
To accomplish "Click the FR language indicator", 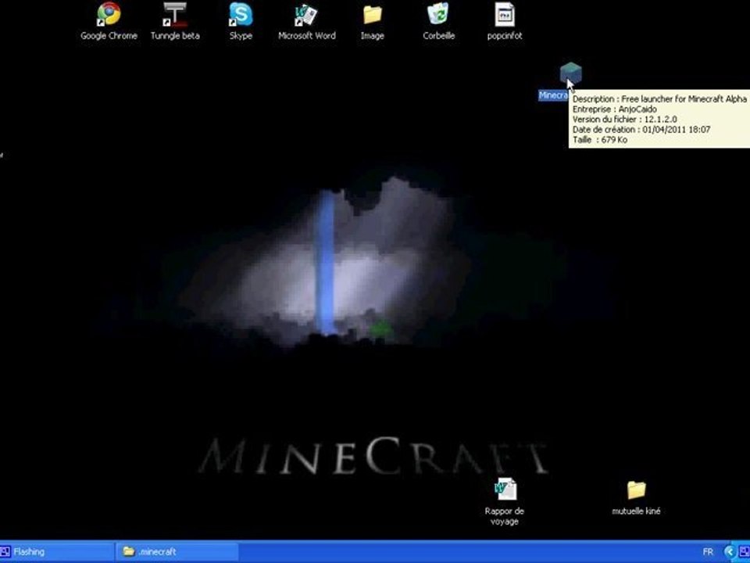I will click(708, 552).
